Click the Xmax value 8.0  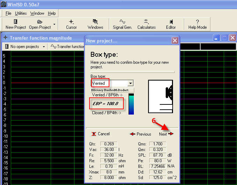click(x=109, y=172)
